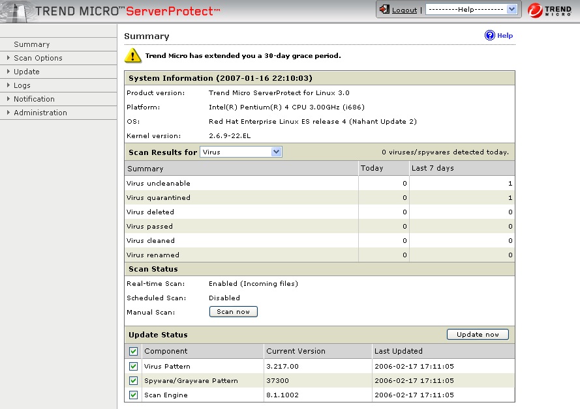Toggle the Scan Engine checkbox
This screenshot has width=580, height=409.
pos(134,395)
